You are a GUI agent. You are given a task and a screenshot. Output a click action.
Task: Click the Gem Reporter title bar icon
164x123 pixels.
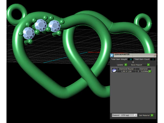[112, 55]
